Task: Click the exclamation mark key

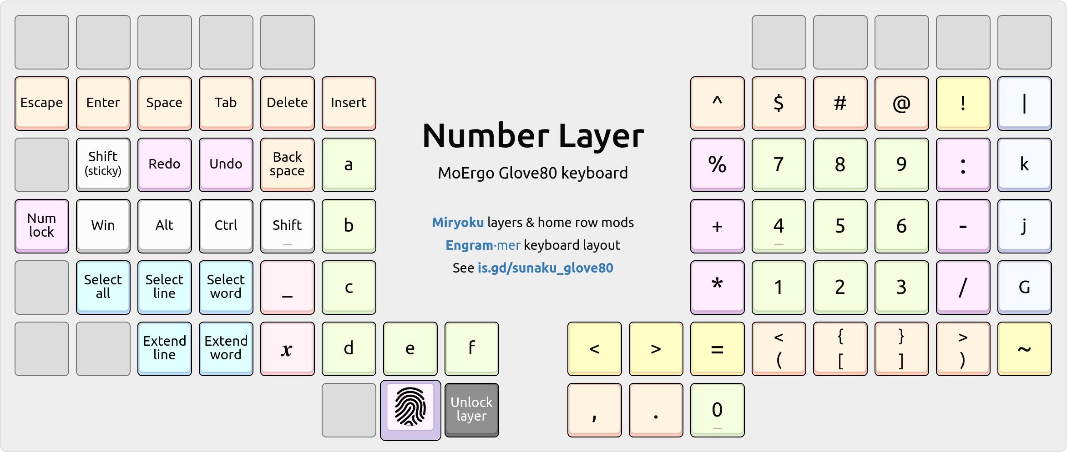Action: point(963,104)
